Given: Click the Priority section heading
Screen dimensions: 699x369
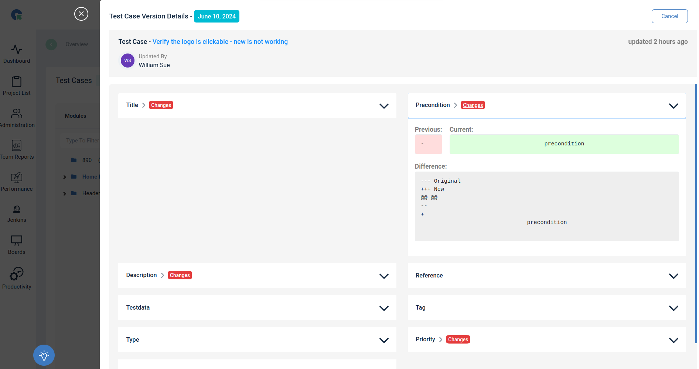Looking at the screenshot, I should click(425, 339).
